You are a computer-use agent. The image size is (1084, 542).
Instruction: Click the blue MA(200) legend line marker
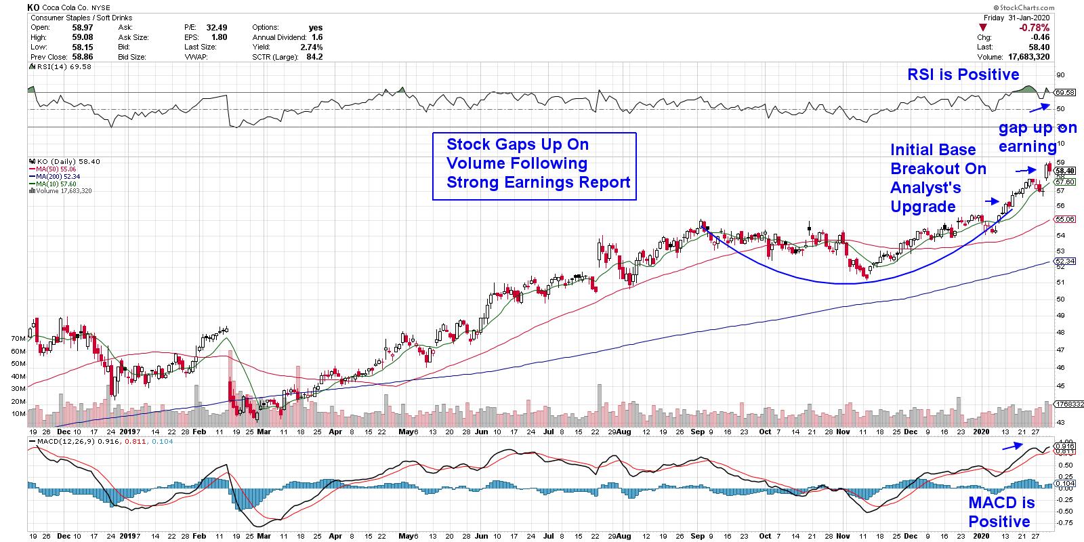click(x=30, y=176)
